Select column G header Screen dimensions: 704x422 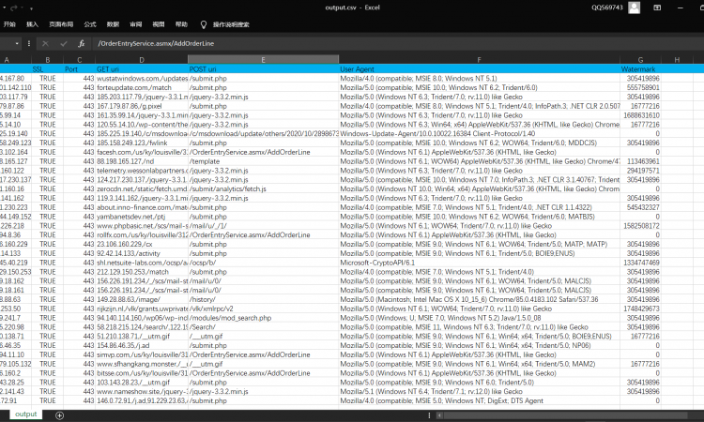click(x=640, y=60)
